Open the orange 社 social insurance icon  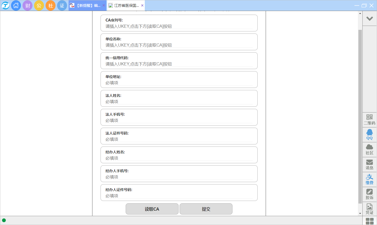pyautogui.click(x=51, y=5)
